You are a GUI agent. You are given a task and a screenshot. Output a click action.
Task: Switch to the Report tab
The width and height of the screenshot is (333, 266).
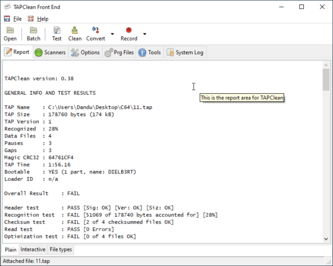point(17,52)
